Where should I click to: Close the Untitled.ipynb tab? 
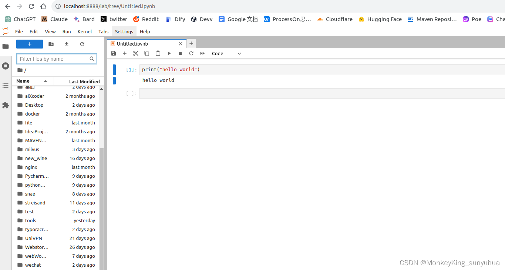[x=181, y=44]
